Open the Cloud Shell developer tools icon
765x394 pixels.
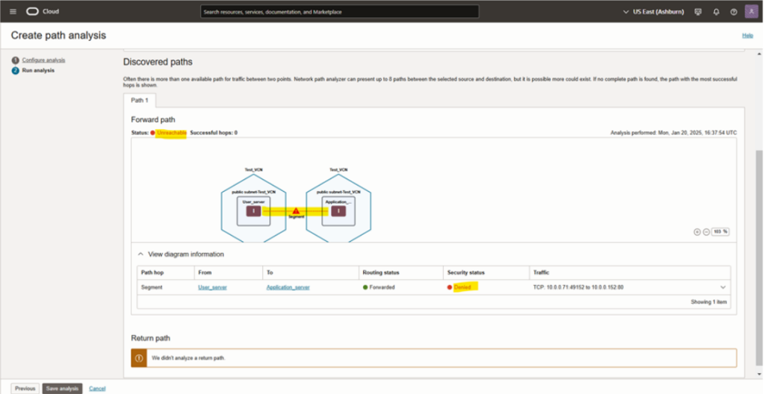pyautogui.click(x=698, y=12)
